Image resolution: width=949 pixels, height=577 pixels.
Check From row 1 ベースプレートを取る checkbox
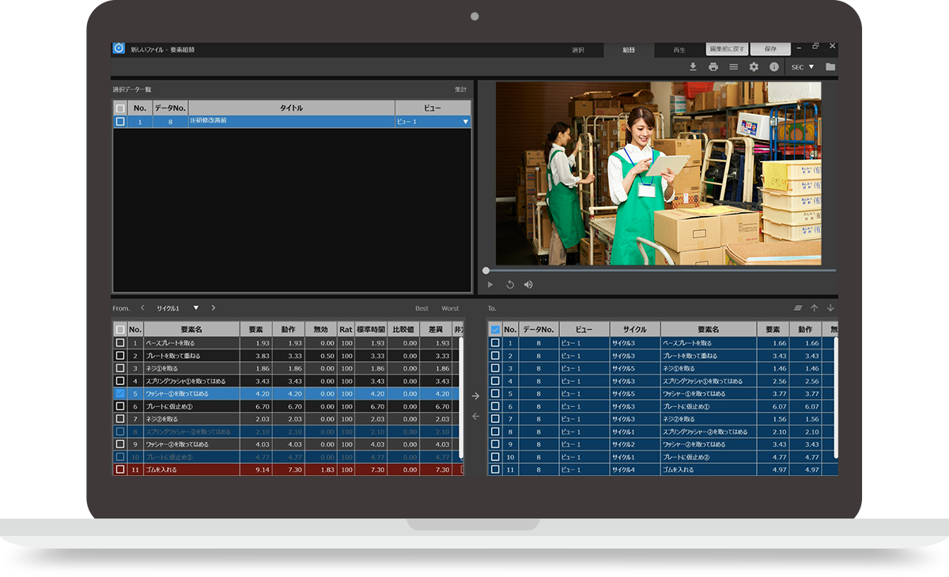[120, 343]
